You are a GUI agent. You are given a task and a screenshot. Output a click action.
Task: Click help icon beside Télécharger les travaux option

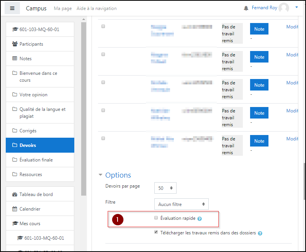[260, 233]
